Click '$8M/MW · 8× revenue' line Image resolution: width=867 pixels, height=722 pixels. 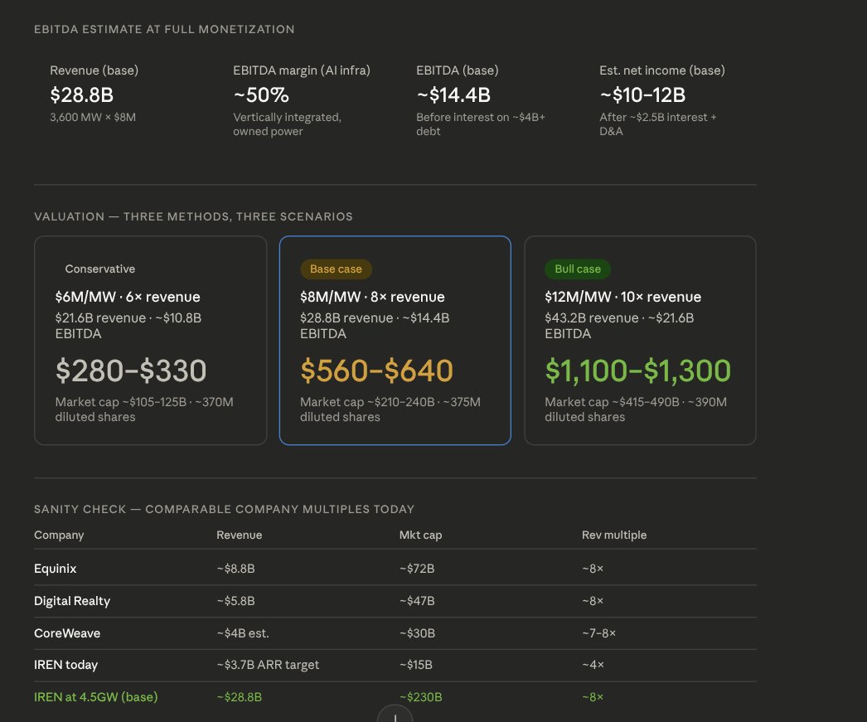click(x=372, y=297)
